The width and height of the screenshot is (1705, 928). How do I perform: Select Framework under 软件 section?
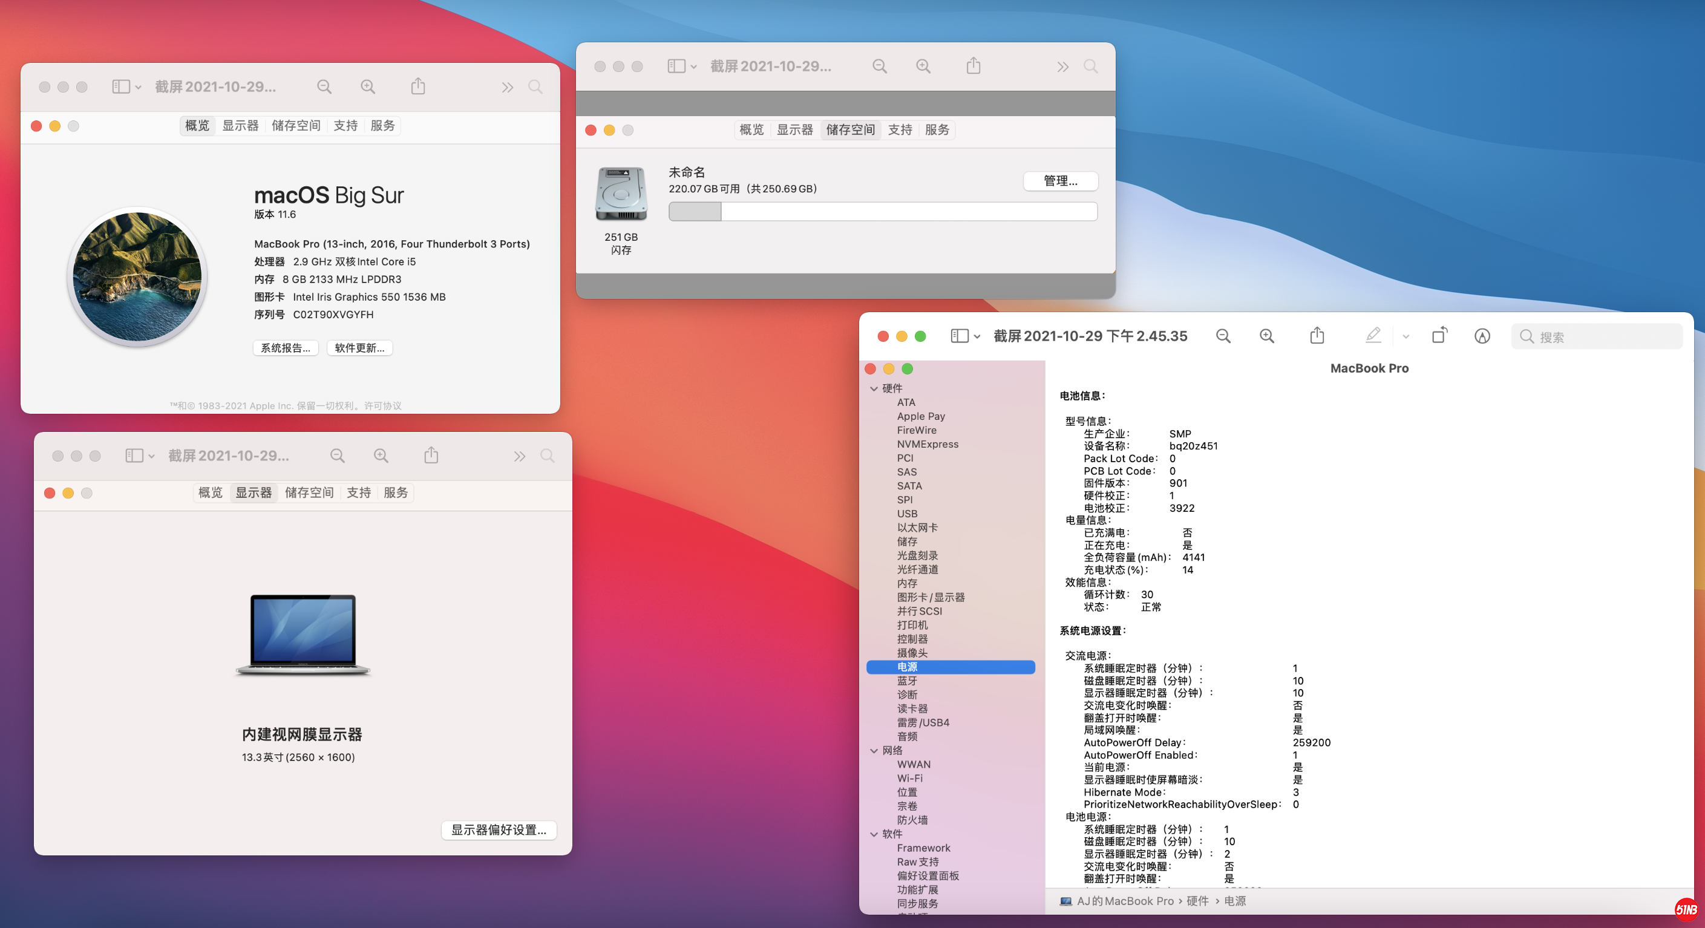click(924, 848)
